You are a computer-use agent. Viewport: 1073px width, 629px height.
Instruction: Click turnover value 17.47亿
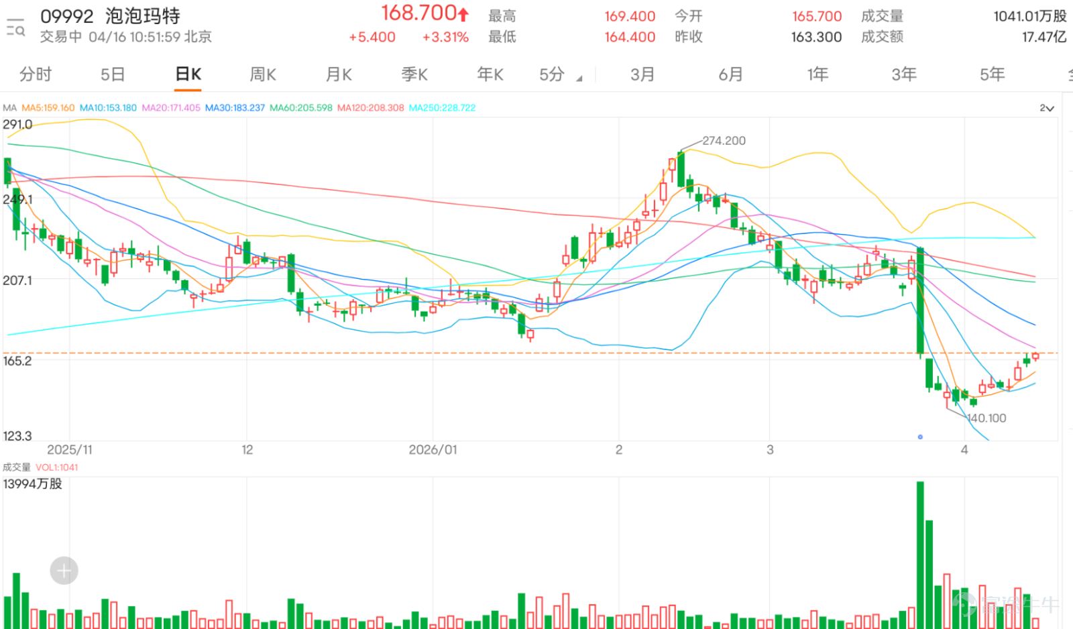[1044, 37]
